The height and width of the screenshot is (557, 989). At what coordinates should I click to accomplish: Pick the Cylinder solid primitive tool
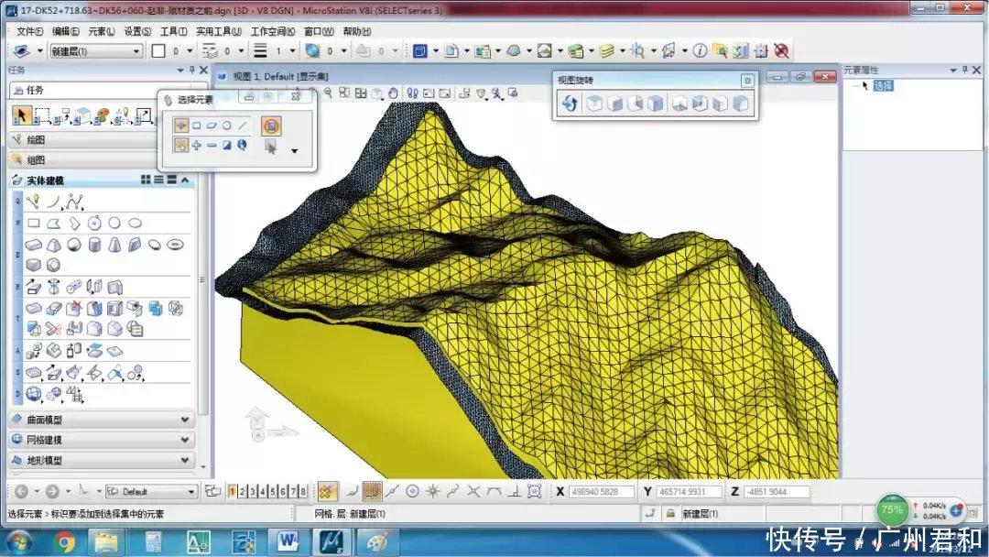tap(94, 244)
